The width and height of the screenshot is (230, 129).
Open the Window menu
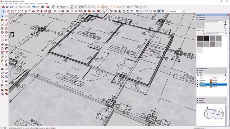(32, 4)
